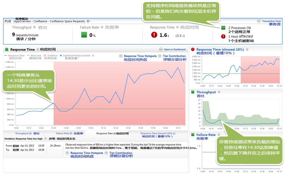Open the gear settings dropdown beside Confluence Space Requests

88,21
